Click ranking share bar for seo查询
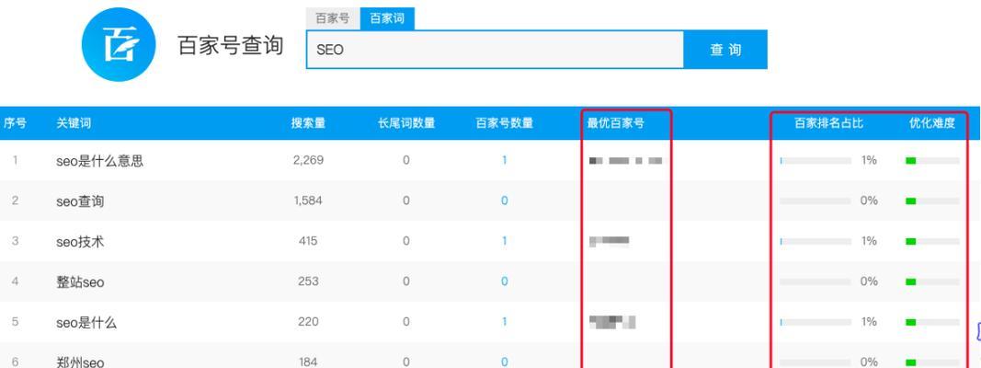This screenshot has width=981, height=368. pos(816,201)
